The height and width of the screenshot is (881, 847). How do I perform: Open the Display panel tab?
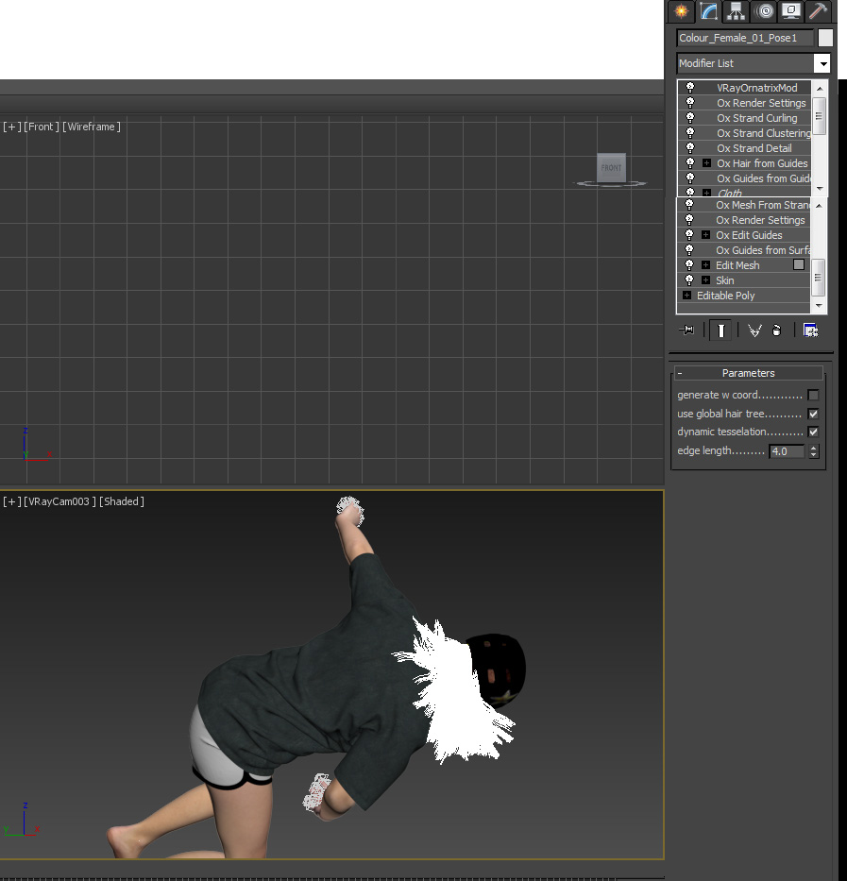pyautogui.click(x=790, y=11)
